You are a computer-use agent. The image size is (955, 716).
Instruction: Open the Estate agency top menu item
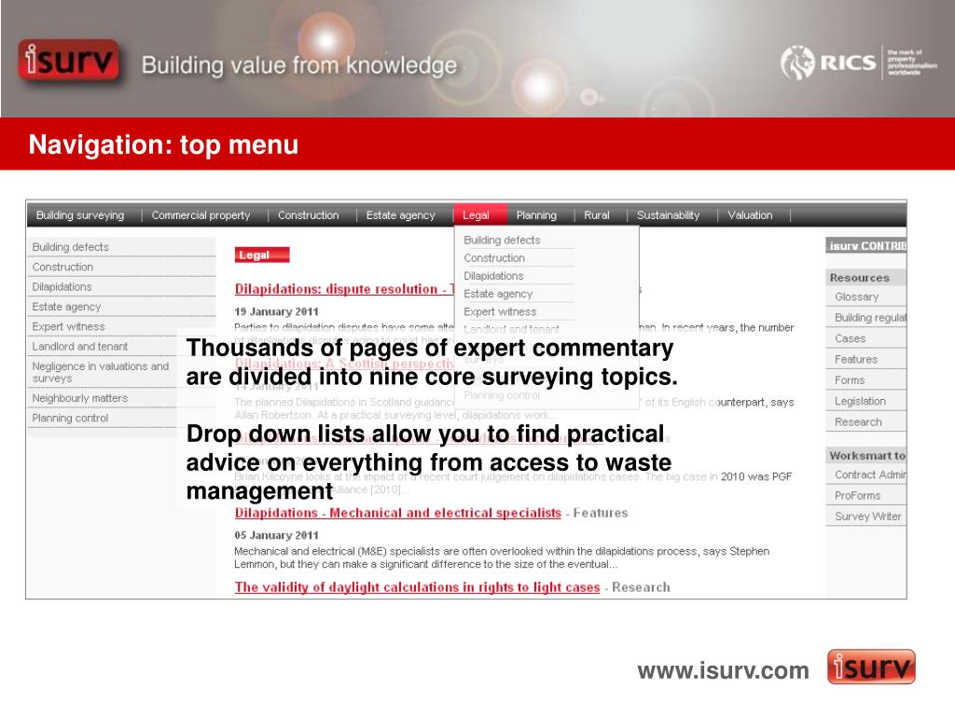click(401, 215)
